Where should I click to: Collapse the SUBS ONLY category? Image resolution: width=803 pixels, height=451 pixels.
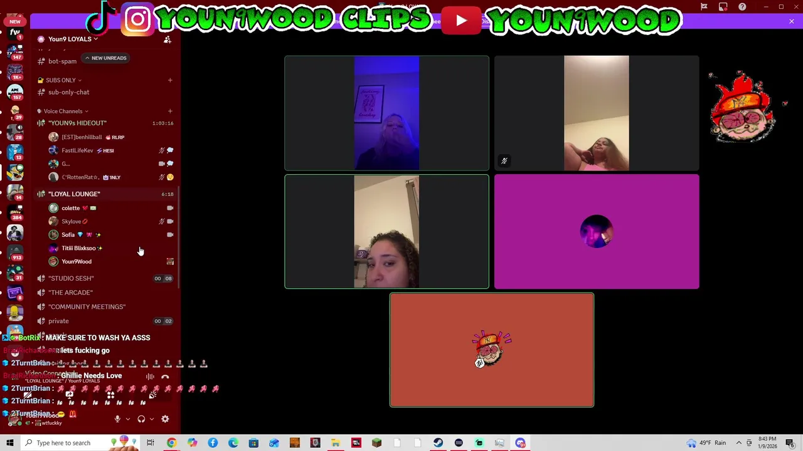(60, 80)
